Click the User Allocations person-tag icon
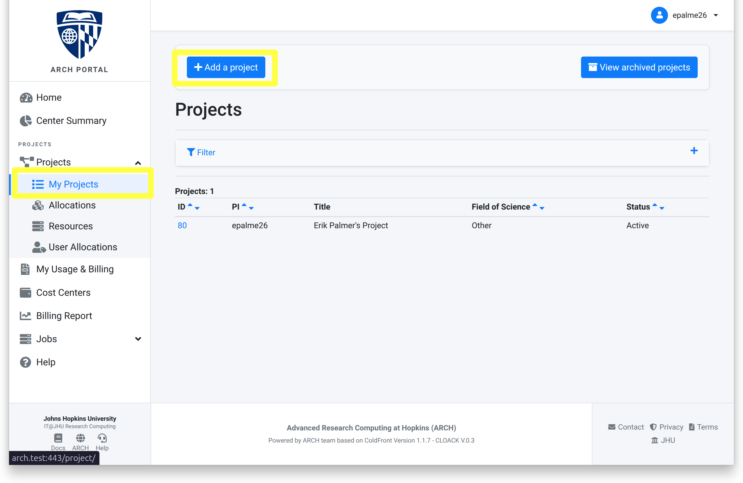743x483 pixels. click(39, 247)
